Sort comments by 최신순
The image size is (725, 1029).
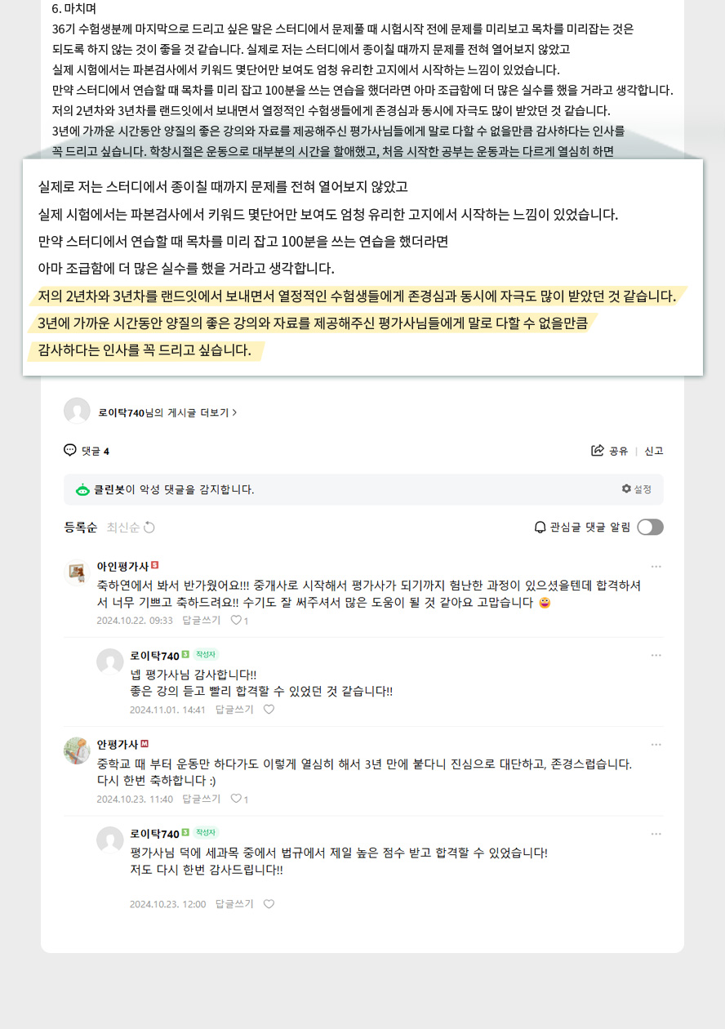[x=122, y=528]
